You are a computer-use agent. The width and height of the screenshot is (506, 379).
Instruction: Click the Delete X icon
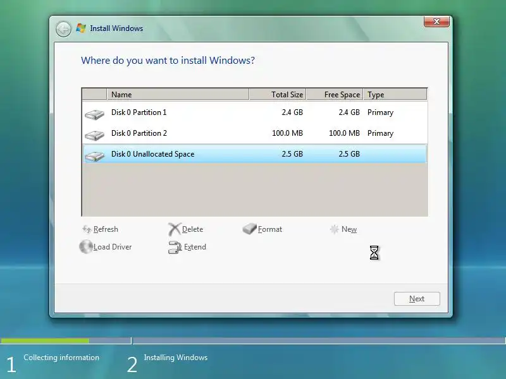tap(175, 229)
